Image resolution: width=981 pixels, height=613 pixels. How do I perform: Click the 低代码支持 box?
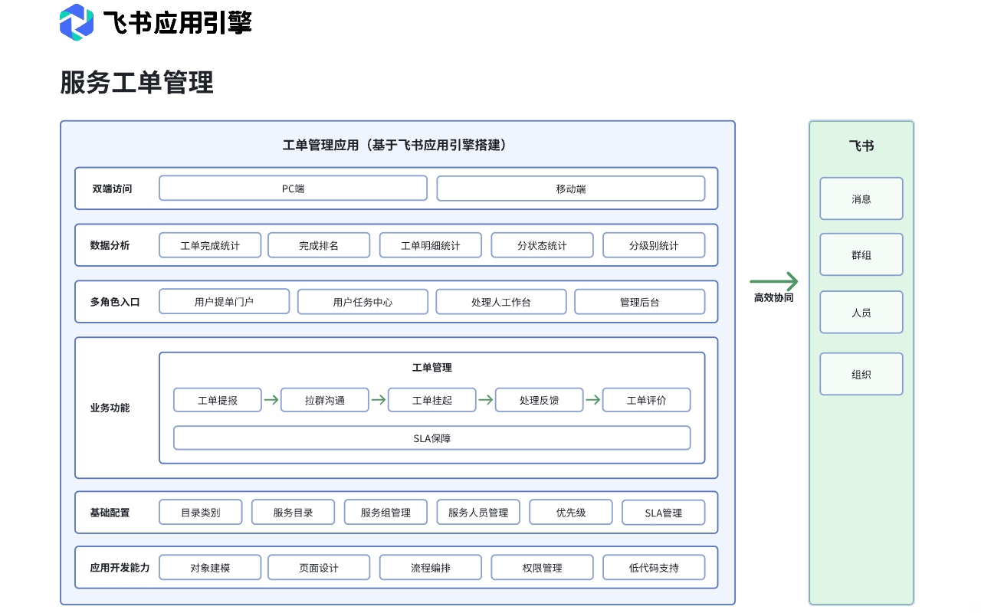point(654,568)
